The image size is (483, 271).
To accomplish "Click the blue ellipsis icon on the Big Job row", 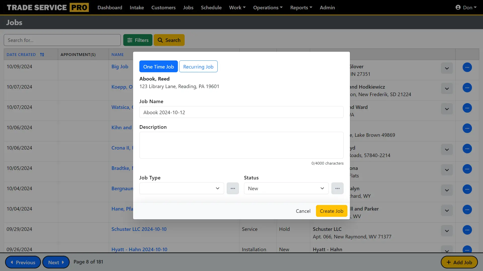I will [467, 67].
